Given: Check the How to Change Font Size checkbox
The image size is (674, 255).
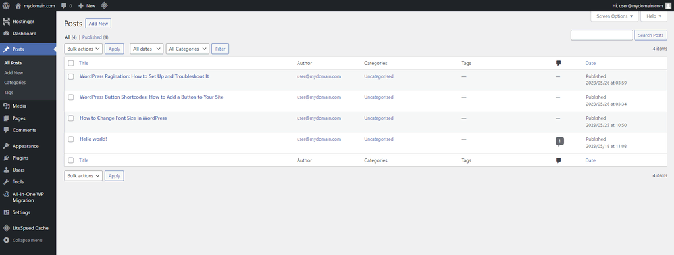Looking at the screenshot, I should [71, 118].
